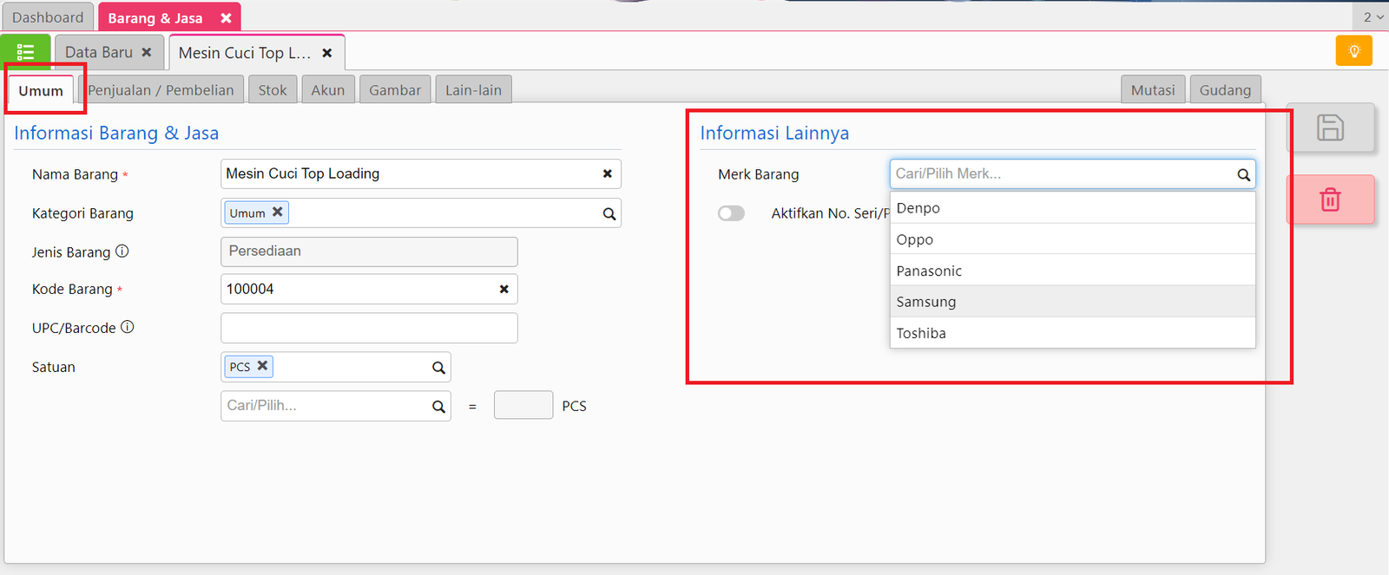
Task: Open the Stok tab
Action: pos(273,90)
